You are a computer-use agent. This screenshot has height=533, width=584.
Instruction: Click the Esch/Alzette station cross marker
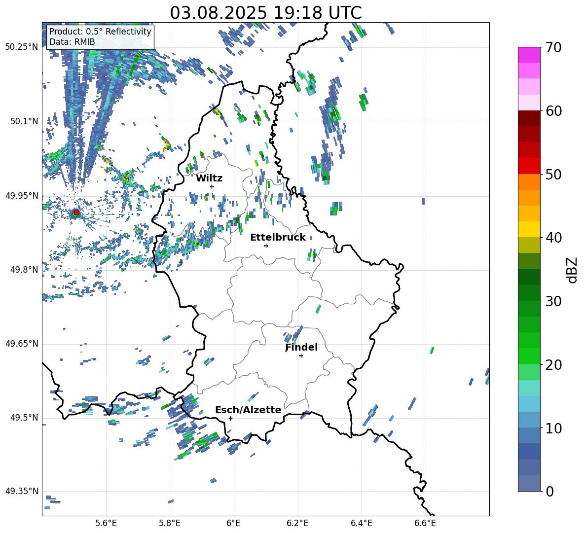[x=230, y=418]
